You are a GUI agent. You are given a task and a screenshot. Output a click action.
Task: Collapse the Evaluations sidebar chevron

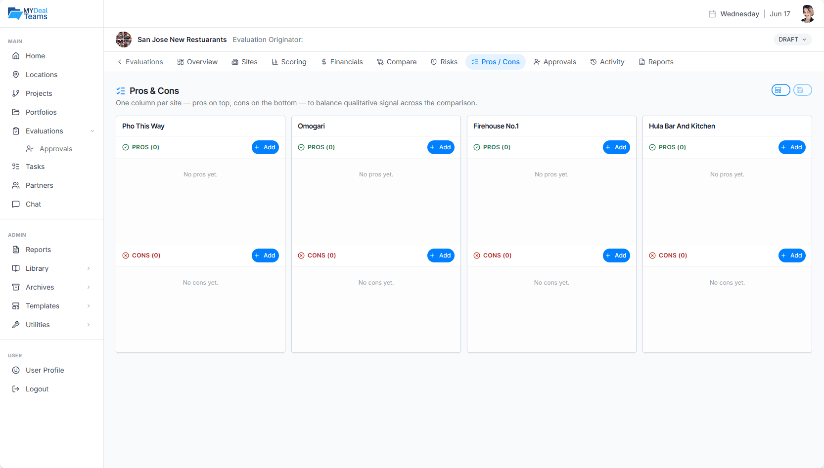coord(92,131)
